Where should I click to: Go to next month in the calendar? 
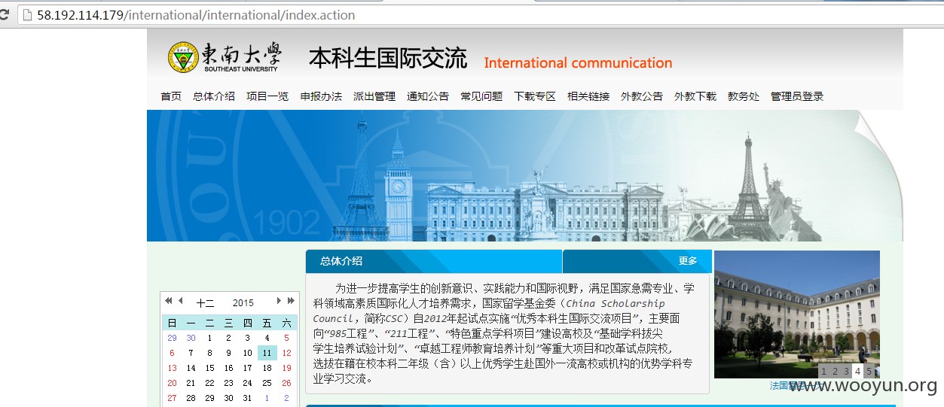[x=280, y=301]
